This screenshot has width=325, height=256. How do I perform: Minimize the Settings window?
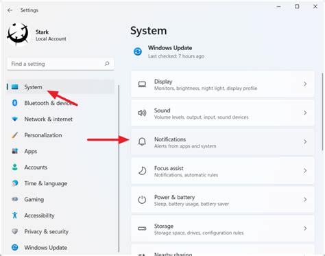278,7
